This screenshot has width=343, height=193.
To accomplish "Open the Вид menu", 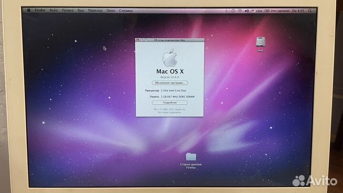I will 81,10.
